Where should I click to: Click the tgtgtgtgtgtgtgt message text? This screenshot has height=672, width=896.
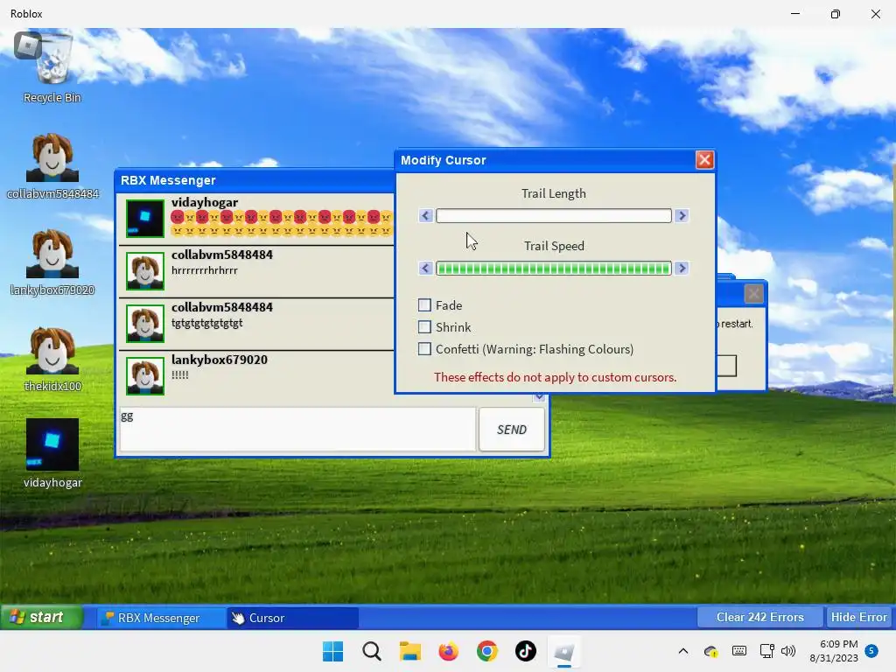[x=206, y=323]
